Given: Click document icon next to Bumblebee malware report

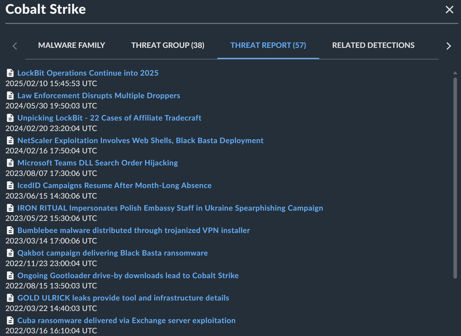Looking at the screenshot, I should point(10,230).
